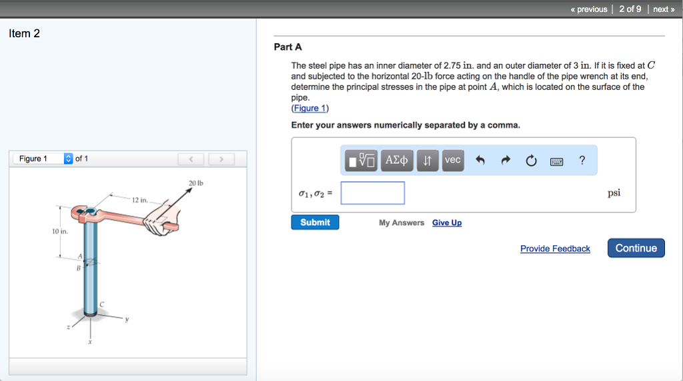Open the equation editor help question mark
This screenshot has width=683, height=381.
click(x=582, y=161)
